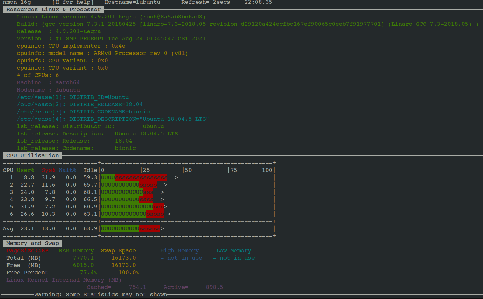Click the 'Resources Linux & Processor' section header
The width and height of the screenshot is (483, 299).
(53, 10)
